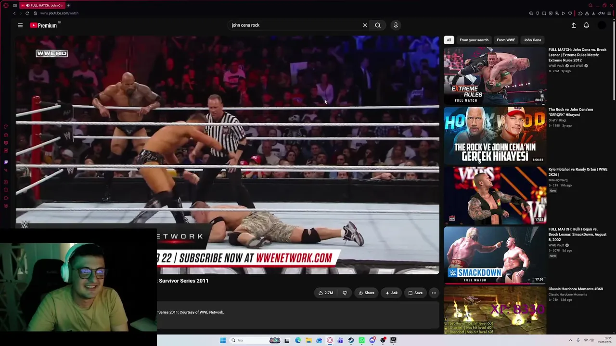Click the Ask button
The width and height of the screenshot is (616, 346).
391,293
